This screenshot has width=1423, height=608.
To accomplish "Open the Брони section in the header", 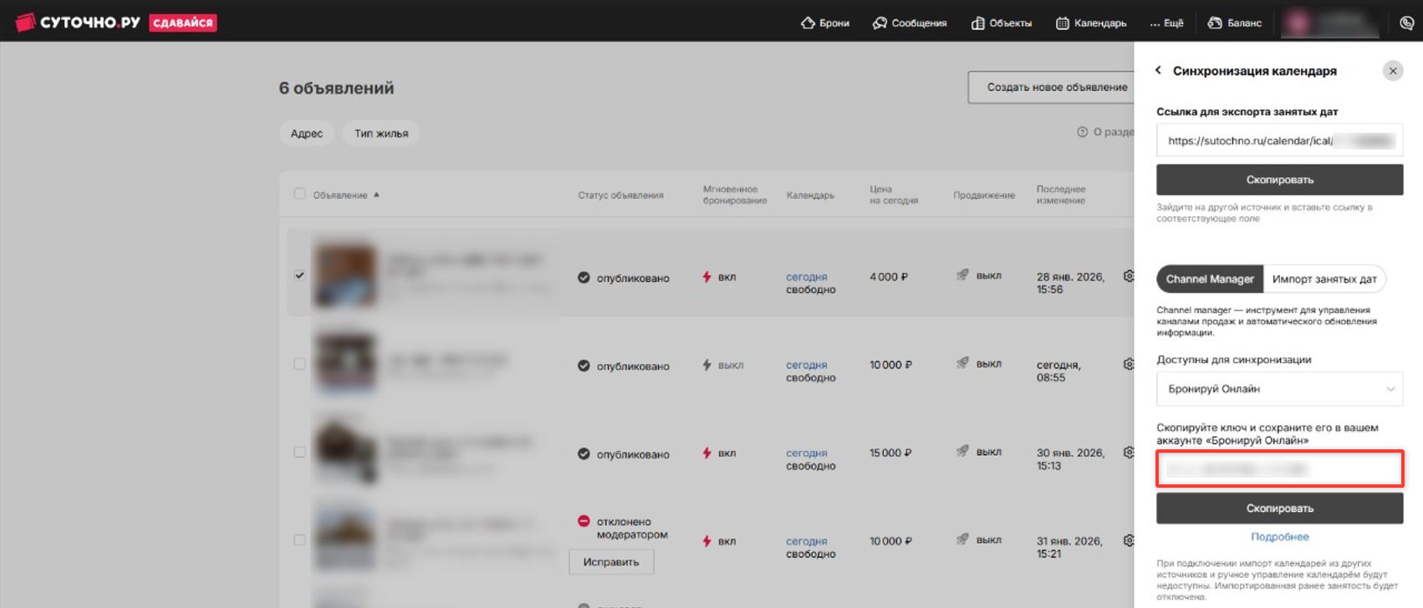I will pyautogui.click(x=824, y=23).
